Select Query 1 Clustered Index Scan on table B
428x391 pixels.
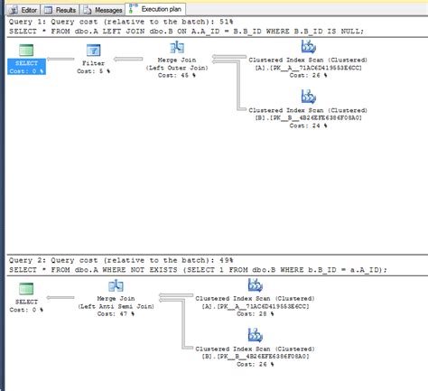click(309, 97)
